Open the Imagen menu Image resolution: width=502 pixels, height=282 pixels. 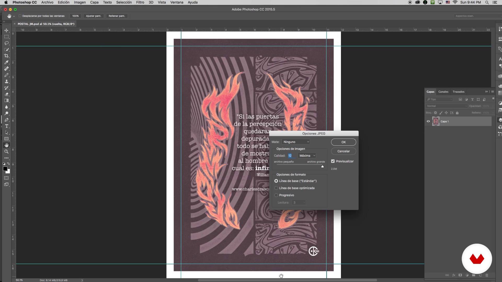pos(80,2)
